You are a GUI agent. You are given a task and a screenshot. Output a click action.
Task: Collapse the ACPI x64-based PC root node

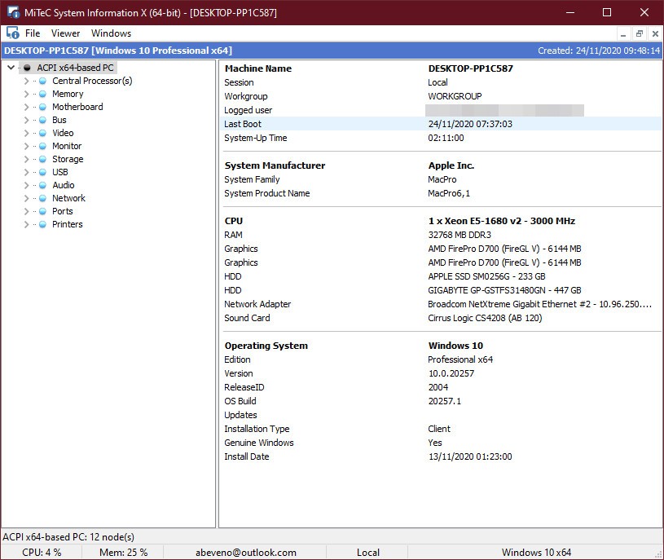(x=11, y=68)
